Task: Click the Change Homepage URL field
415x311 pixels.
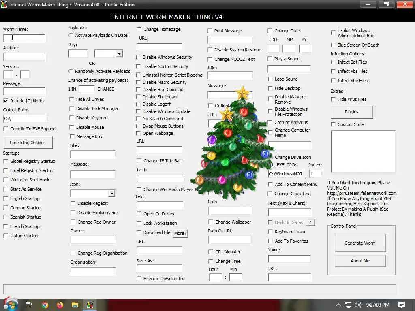Action: 159,47
